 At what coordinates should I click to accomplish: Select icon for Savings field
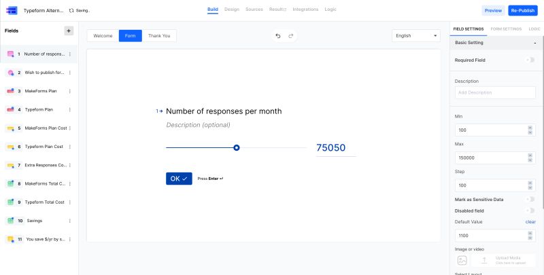point(10,221)
